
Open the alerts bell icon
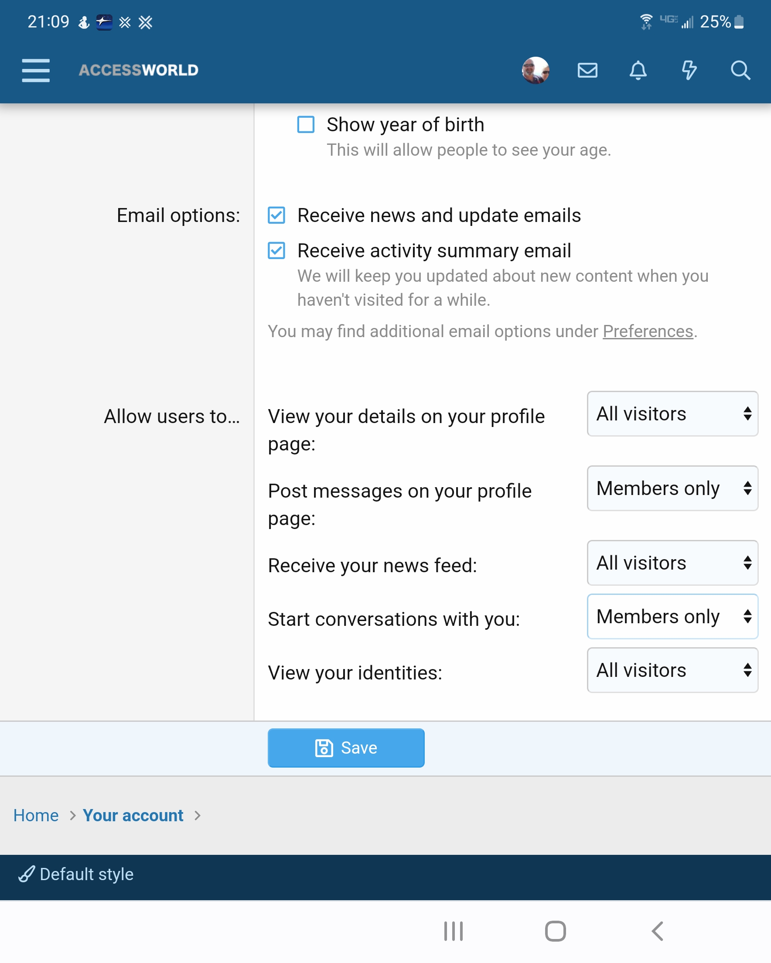click(x=638, y=70)
